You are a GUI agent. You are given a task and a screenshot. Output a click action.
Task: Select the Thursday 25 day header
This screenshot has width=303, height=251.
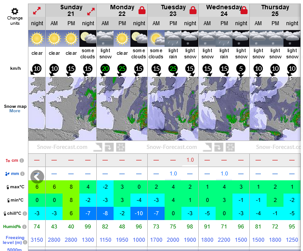(x=275, y=11)
